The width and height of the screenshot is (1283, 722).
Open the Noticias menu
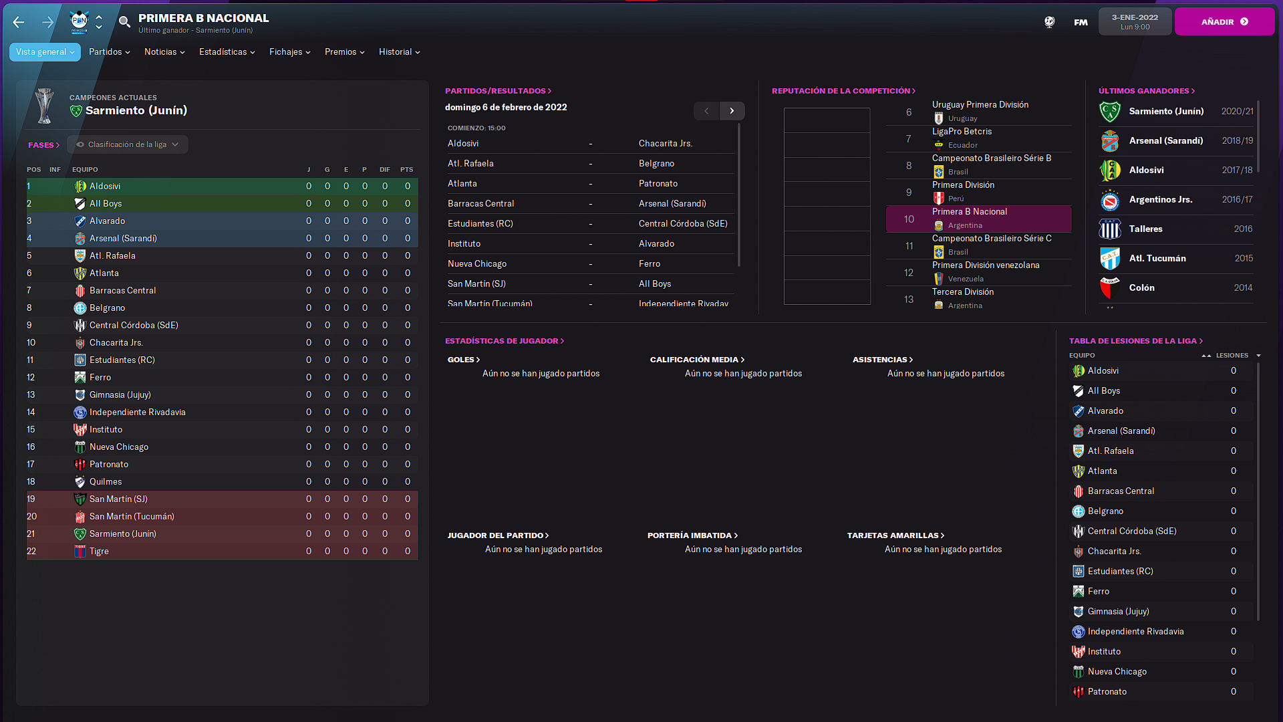[x=164, y=52]
